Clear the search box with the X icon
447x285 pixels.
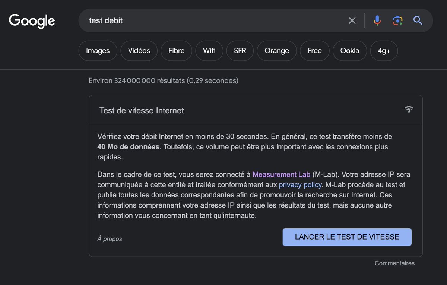point(352,20)
